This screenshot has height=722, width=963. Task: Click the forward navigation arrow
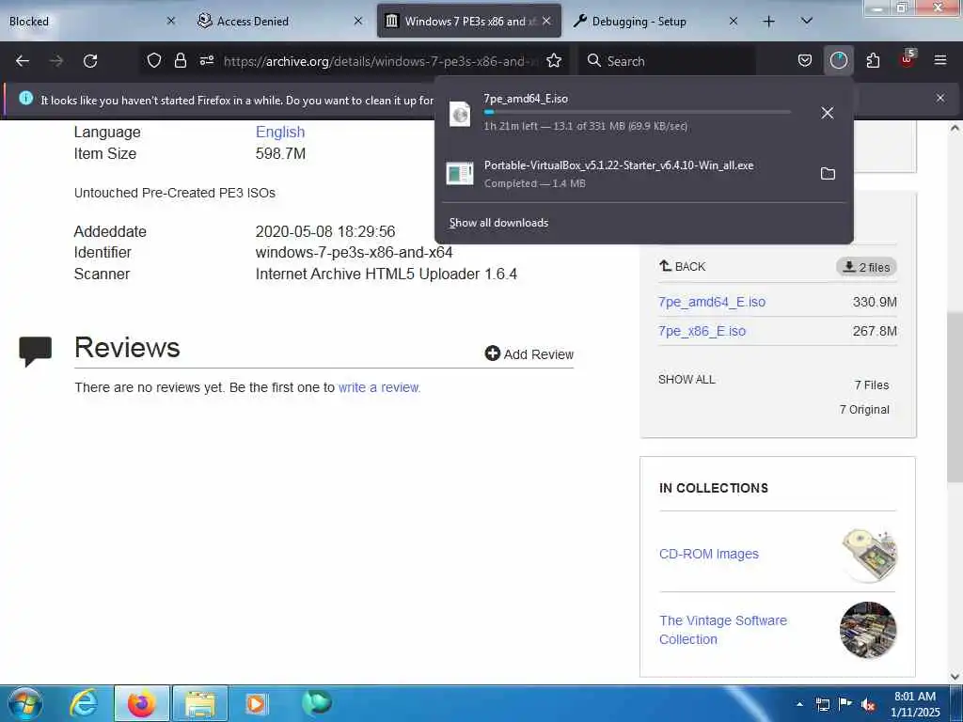[x=56, y=61]
